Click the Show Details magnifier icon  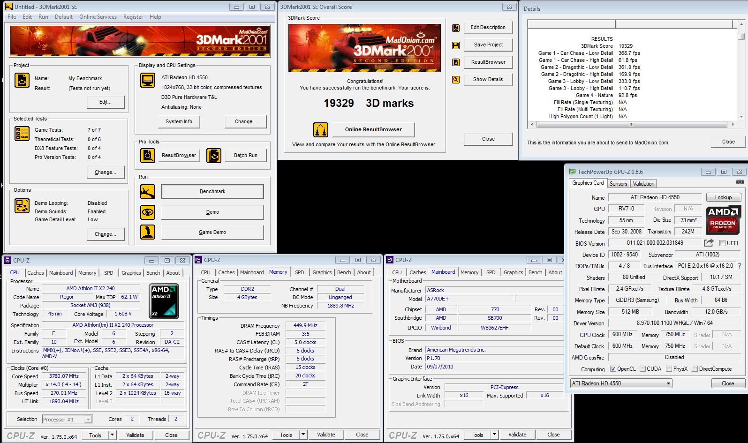(455, 80)
